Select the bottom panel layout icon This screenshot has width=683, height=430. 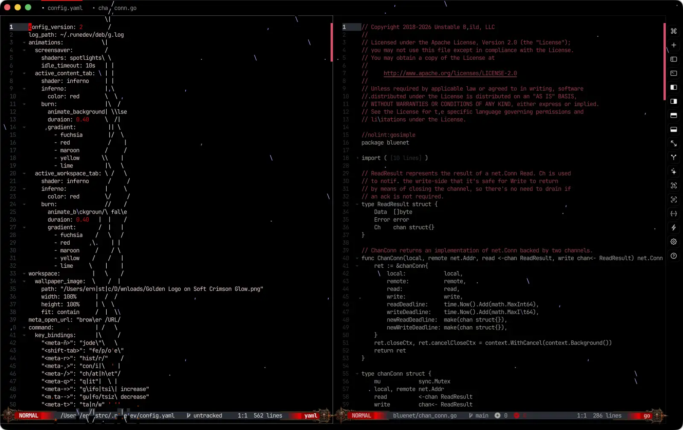674,129
